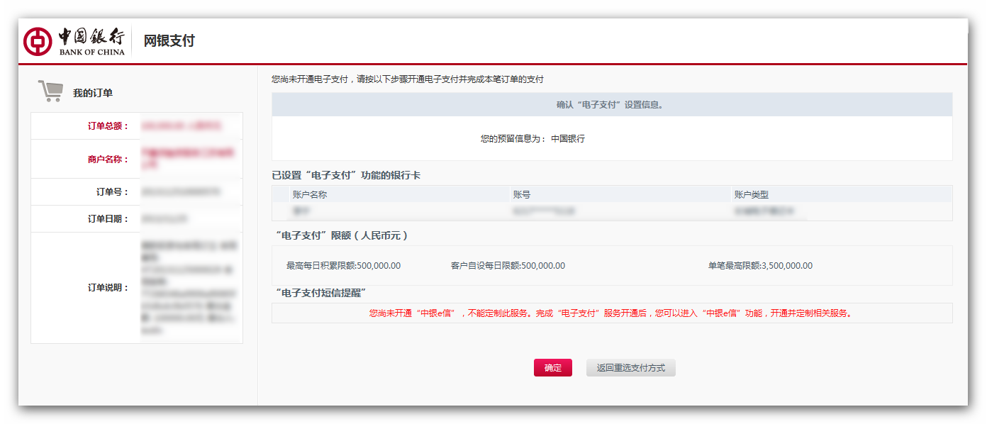Click the 订单总额 label
The image size is (987, 424).
point(108,126)
